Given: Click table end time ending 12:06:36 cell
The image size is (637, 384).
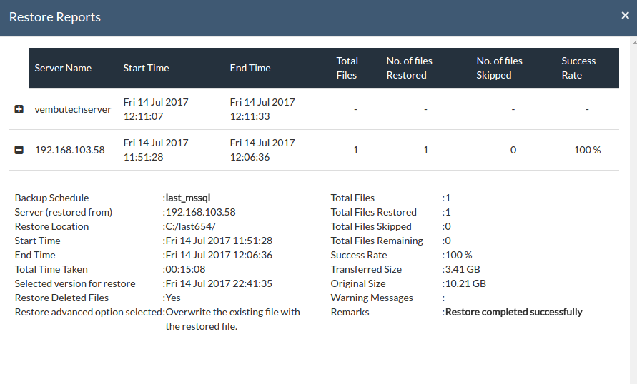Looking at the screenshot, I should 262,150.
